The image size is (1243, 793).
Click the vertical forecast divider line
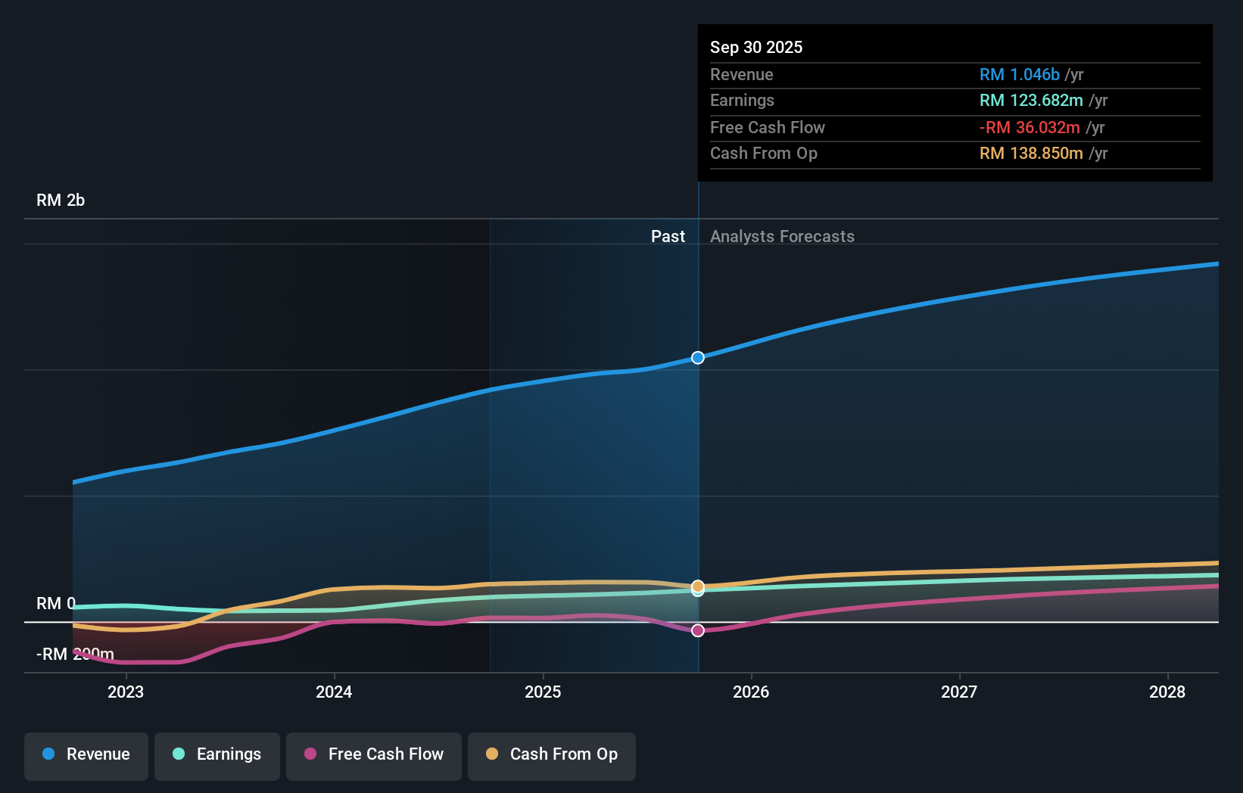(x=697, y=454)
